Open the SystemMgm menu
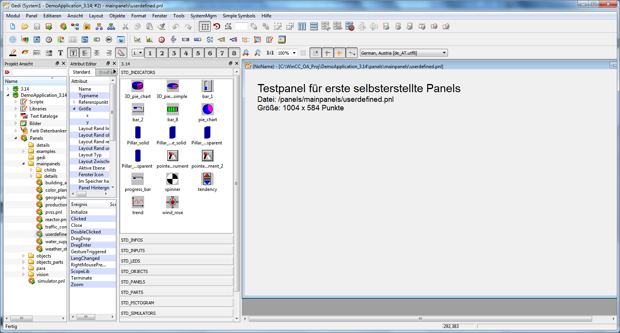Viewport: 620px width, 333px height. 203,16
